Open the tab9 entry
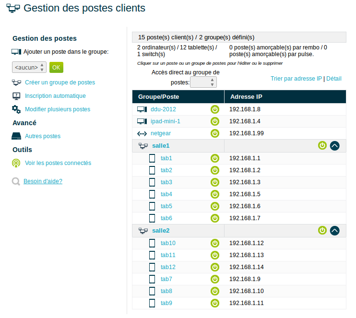 pyautogui.click(x=166, y=303)
